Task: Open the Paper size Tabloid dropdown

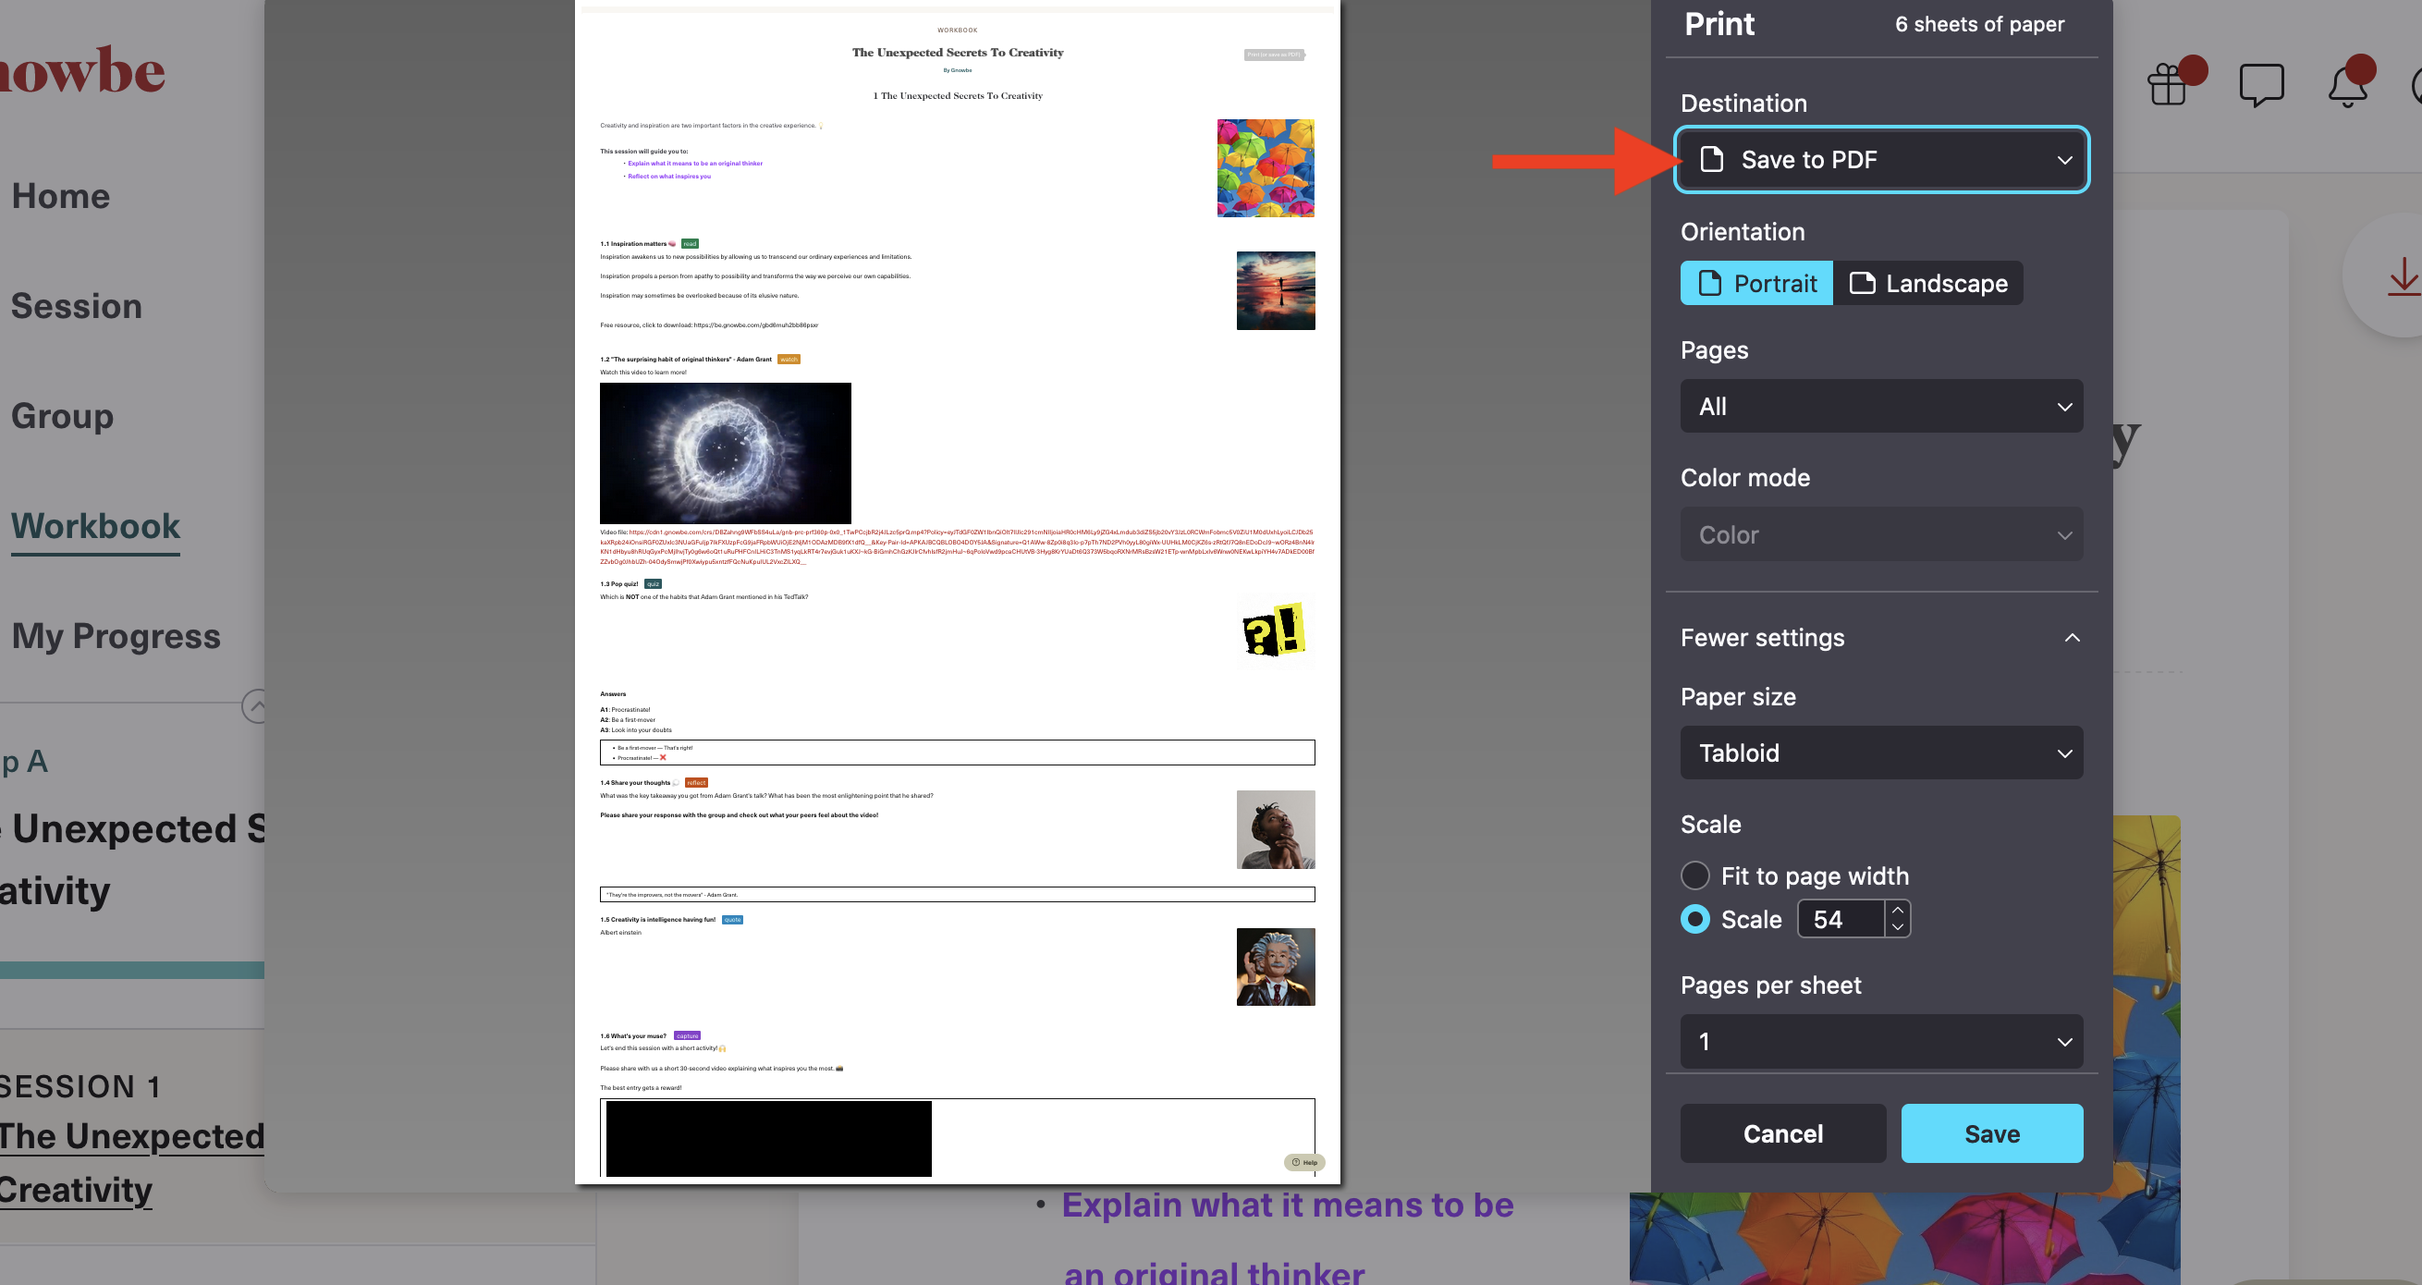Action: (x=1881, y=752)
